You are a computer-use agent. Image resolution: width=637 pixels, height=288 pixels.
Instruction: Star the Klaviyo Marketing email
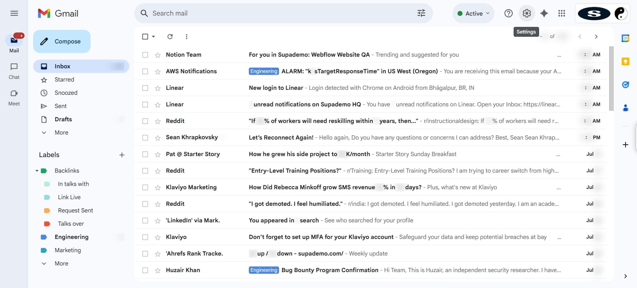click(x=158, y=188)
